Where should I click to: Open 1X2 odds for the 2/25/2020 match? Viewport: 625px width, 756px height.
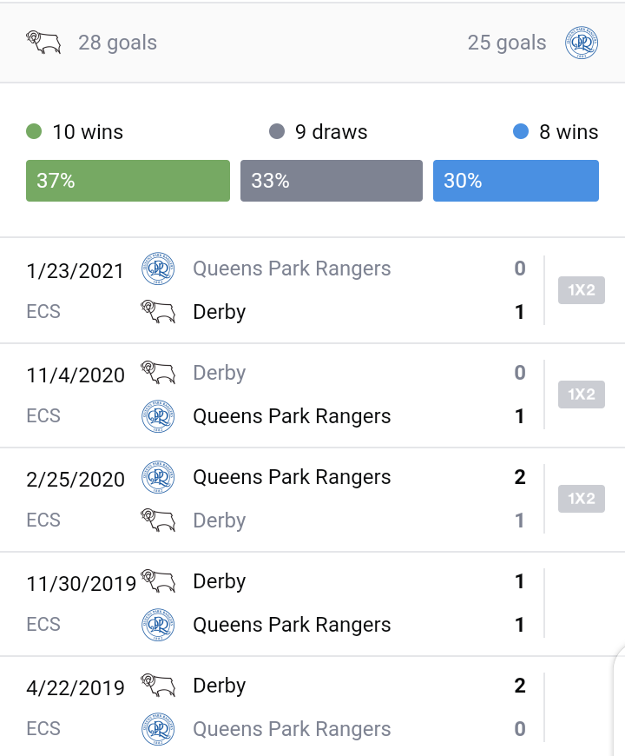pos(582,499)
